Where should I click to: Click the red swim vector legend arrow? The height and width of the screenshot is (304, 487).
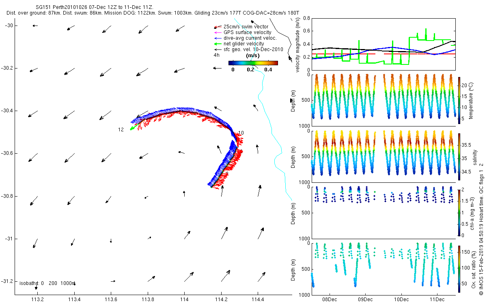coord(216,27)
